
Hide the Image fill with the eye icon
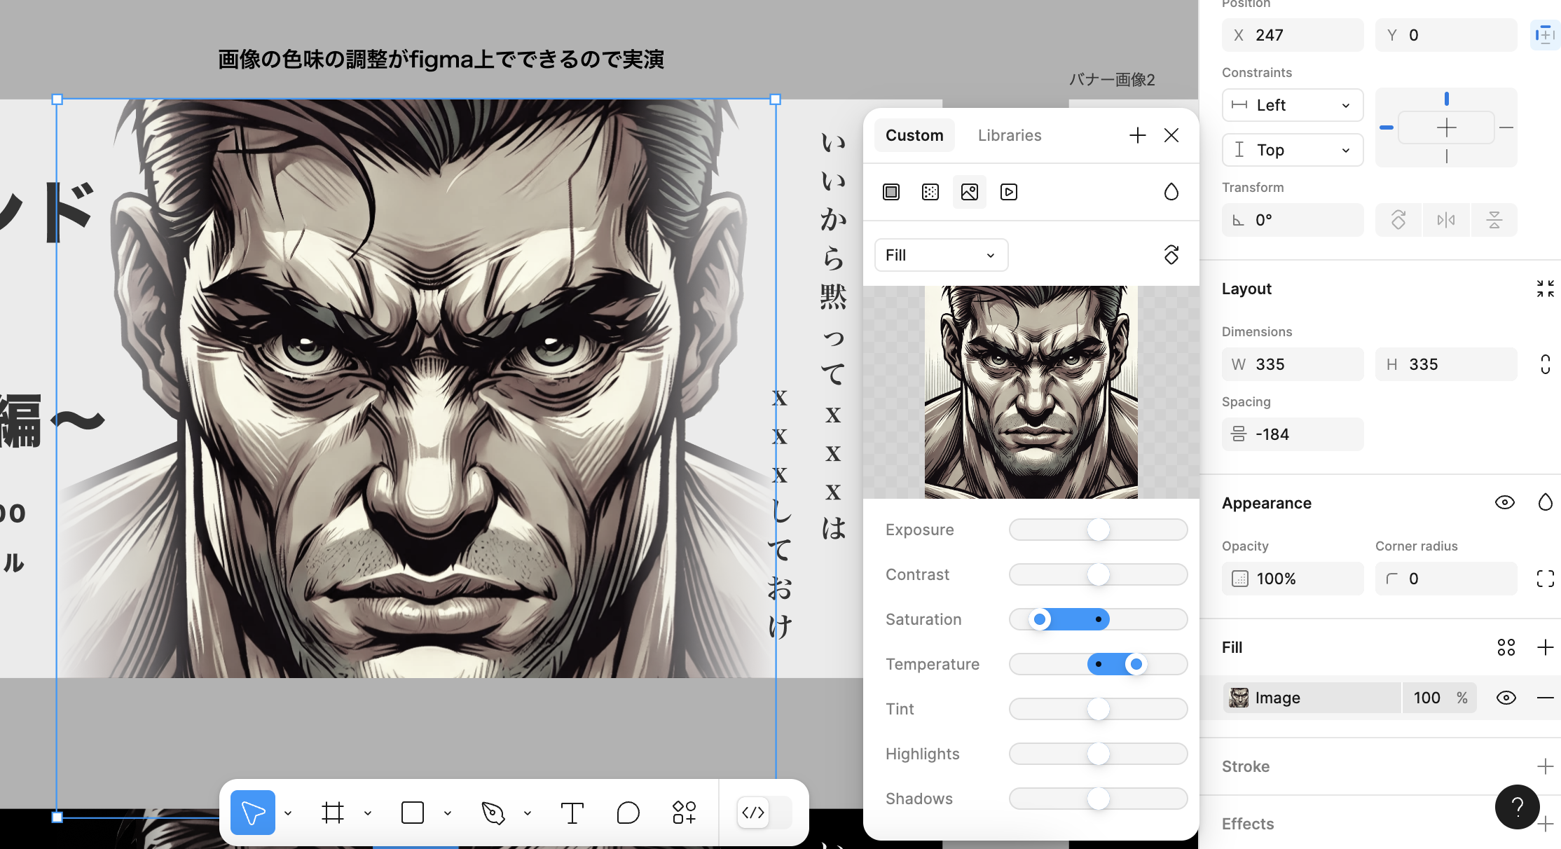[1506, 697]
